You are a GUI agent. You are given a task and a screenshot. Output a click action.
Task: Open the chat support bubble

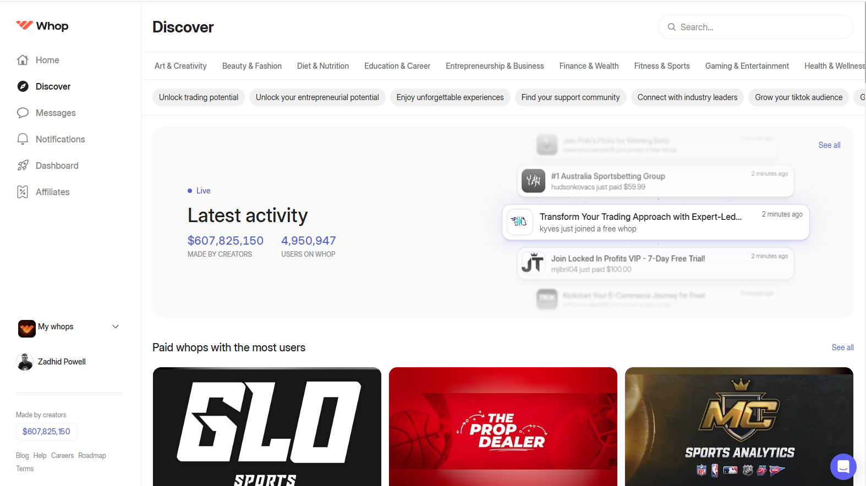pos(843,467)
